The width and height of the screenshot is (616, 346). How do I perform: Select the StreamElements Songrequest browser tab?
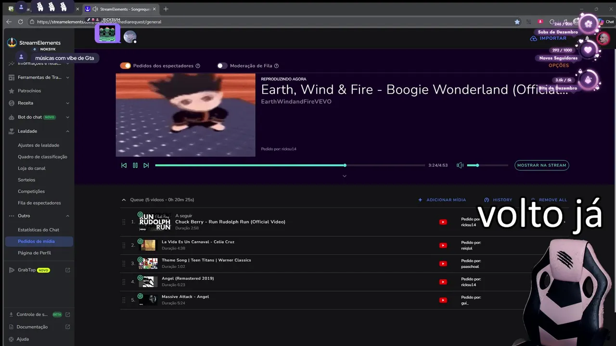(x=120, y=9)
